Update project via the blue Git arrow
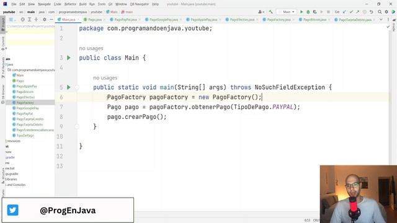Viewport: 397px width, 223px height. (344, 12)
